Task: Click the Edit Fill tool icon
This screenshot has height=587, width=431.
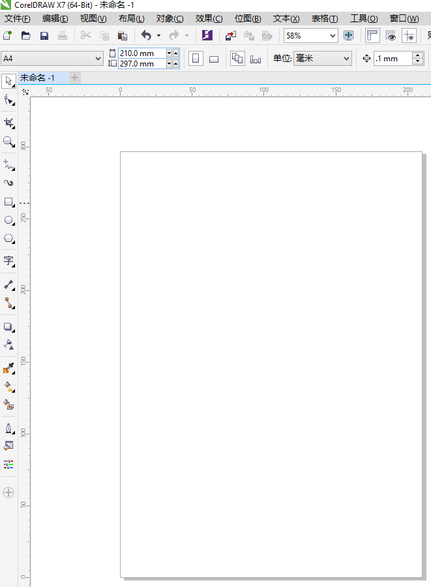Action: tap(8, 446)
